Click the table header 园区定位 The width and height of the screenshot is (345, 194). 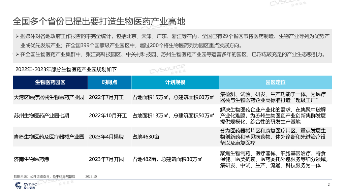click(x=276, y=83)
